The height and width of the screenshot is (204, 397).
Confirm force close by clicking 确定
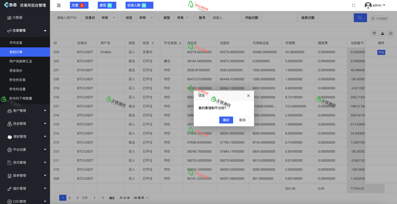pos(226,120)
